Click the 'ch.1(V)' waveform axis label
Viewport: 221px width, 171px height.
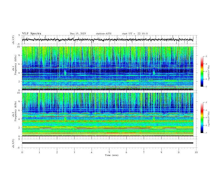point(13,40)
